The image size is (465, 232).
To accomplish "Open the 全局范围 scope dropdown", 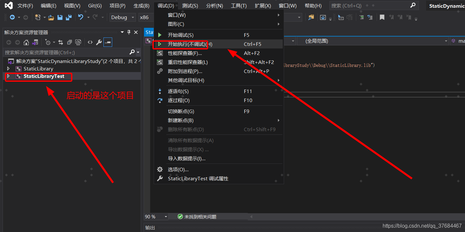I will (x=372, y=41).
